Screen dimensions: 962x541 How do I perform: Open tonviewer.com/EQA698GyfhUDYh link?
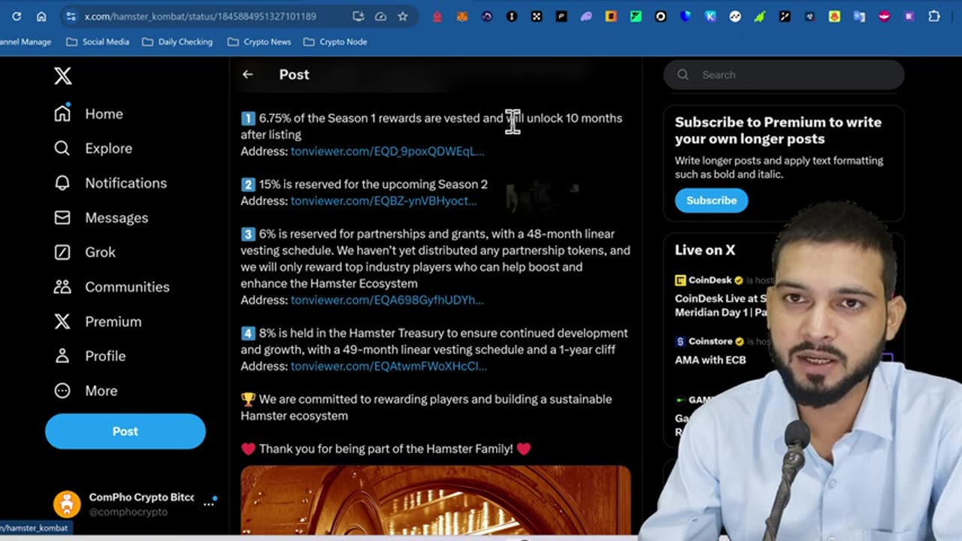point(387,300)
